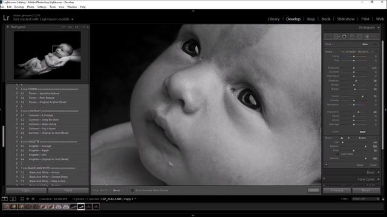Open the Lightroom mobile dropdown arrow
This screenshot has width=387, height=217.
73,19
